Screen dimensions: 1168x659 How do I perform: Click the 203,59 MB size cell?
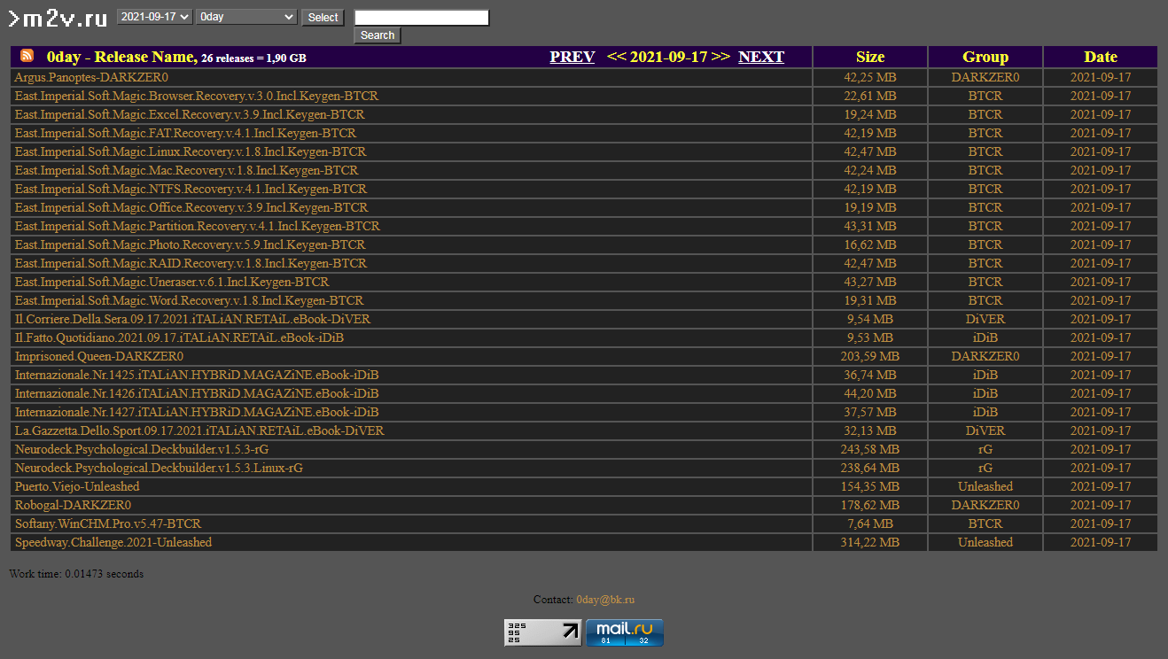coord(870,356)
